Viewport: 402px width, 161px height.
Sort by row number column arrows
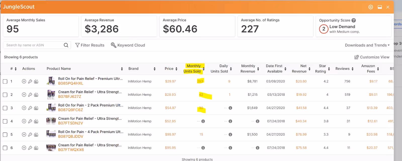(x=16, y=69)
